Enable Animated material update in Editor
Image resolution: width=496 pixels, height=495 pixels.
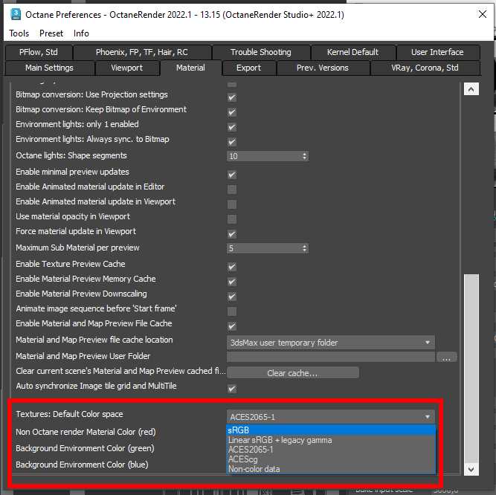tap(232, 190)
